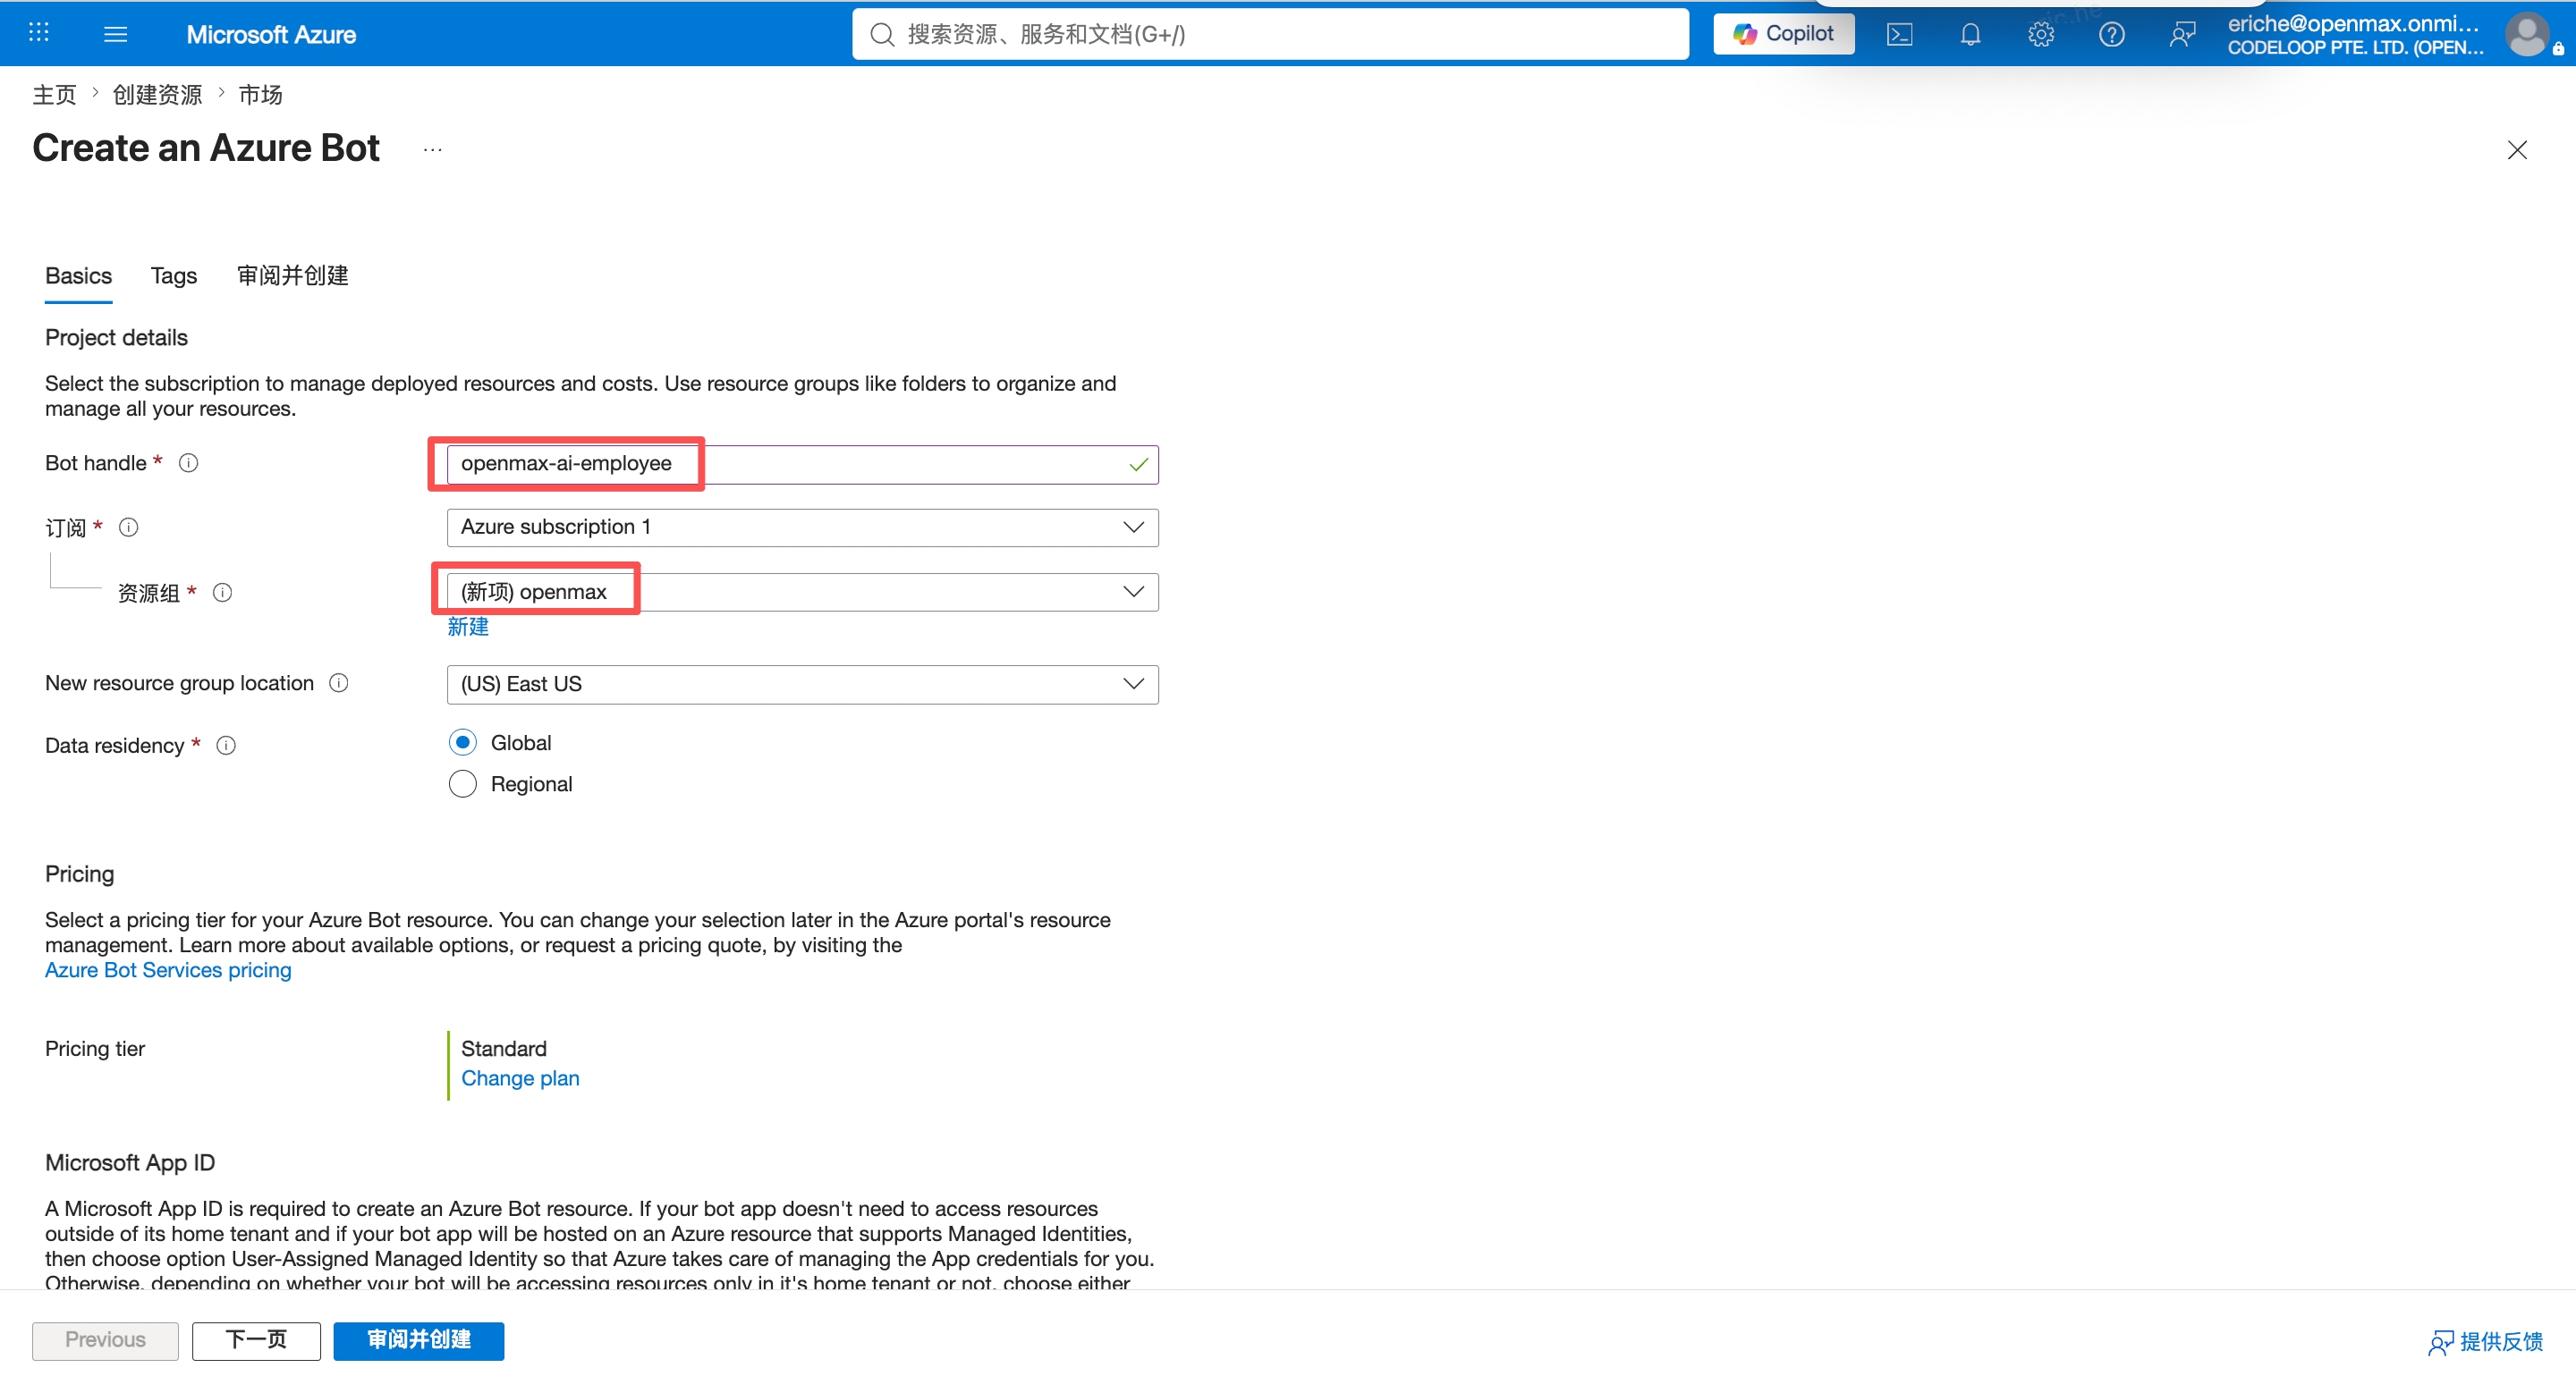Viewport: 2576px width, 1393px height.
Task: Go to 主页 breadcrumb
Action: [54, 94]
